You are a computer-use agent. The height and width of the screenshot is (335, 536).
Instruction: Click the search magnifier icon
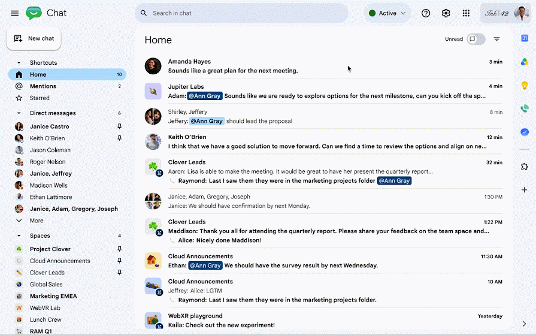(144, 13)
